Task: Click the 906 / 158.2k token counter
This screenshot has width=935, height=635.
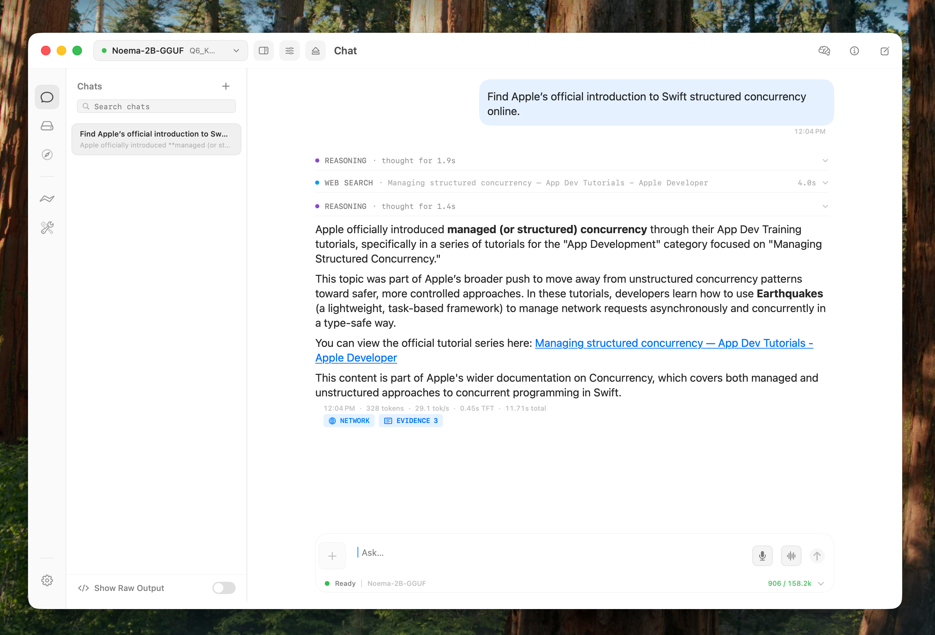Action: [x=790, y=583]
